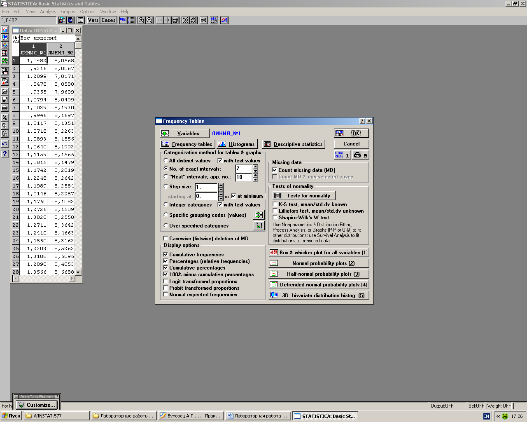This screenshot has height=422, width=527.
Task: Open the Help menu
Action: (x=125, y=12)
